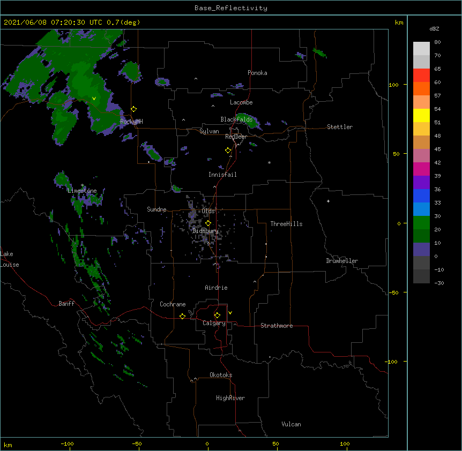462x451 pixels.
Task: Click the Base_Reflectivity title
Action: point(231,8)
